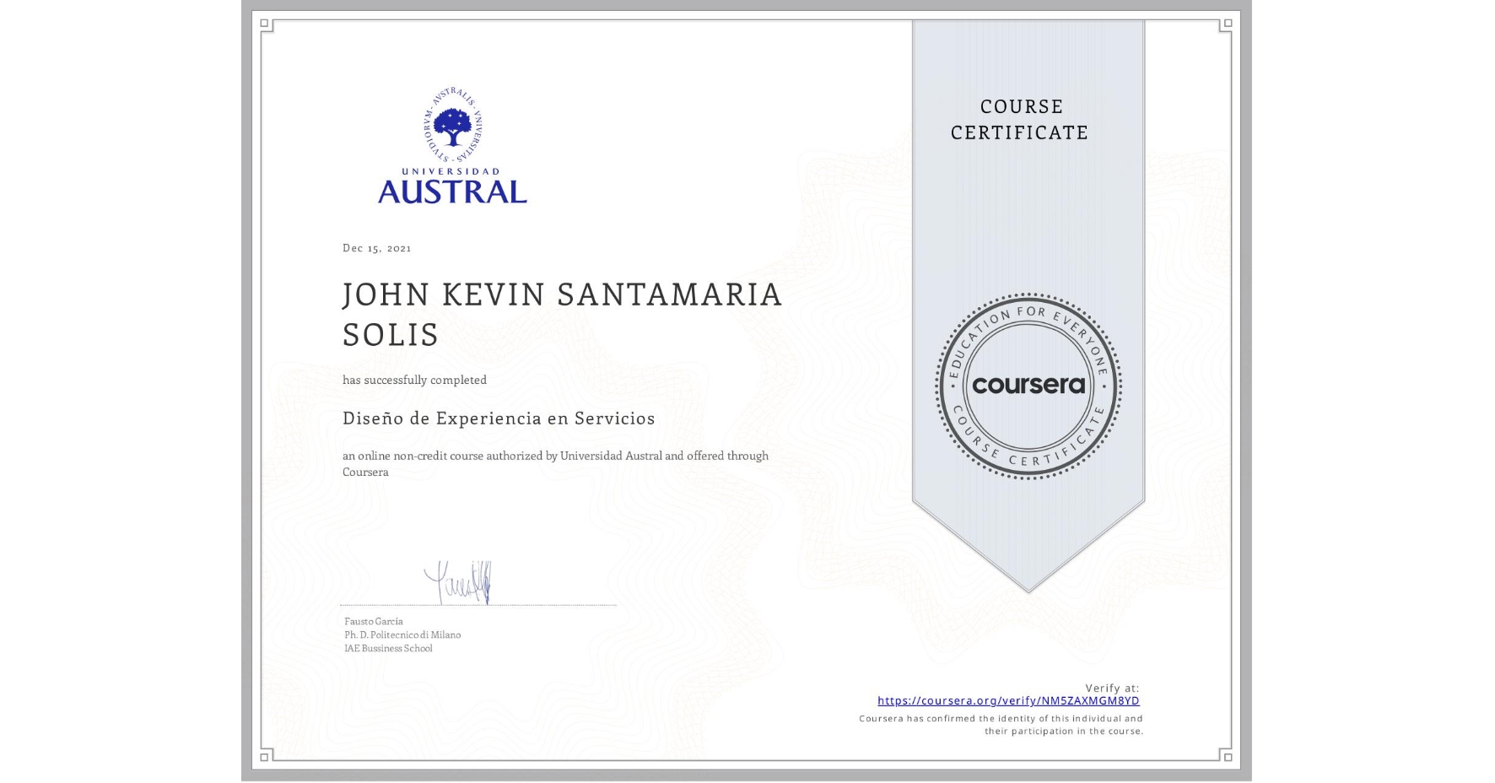
Task: Click the Verify at label
Action: coord(1112,687)
